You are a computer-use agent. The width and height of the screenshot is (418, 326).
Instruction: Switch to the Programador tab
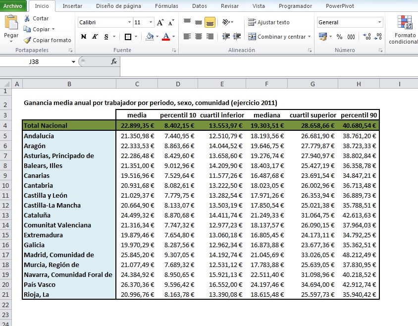click(x=295, y=6)
